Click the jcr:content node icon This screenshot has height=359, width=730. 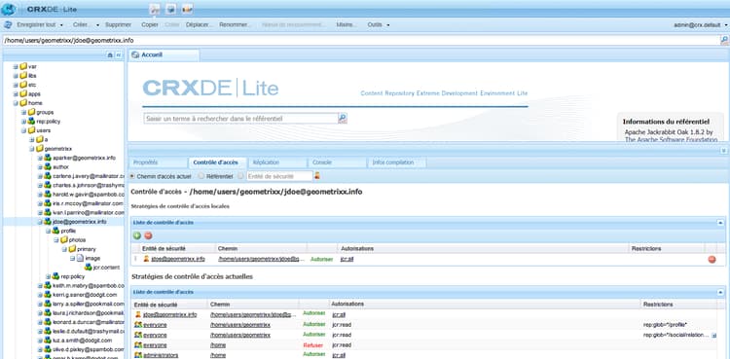point(88,268)
